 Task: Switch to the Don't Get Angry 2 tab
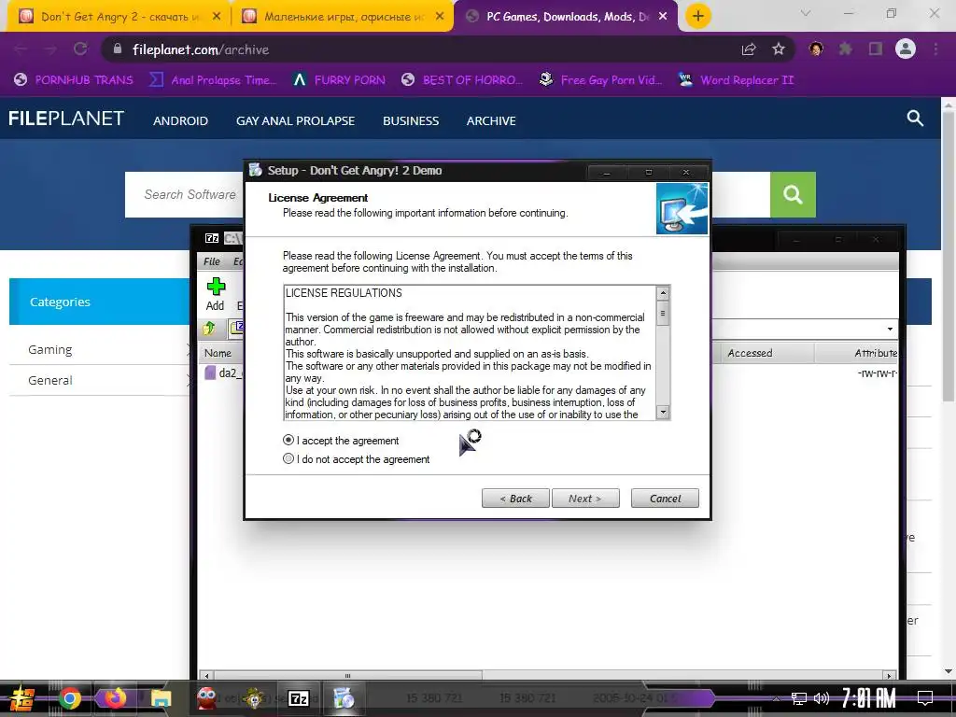(x=119, y=17)
